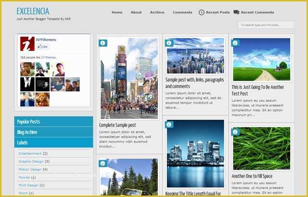
Task: Select the Motion Design label
Action: point(30,169)
